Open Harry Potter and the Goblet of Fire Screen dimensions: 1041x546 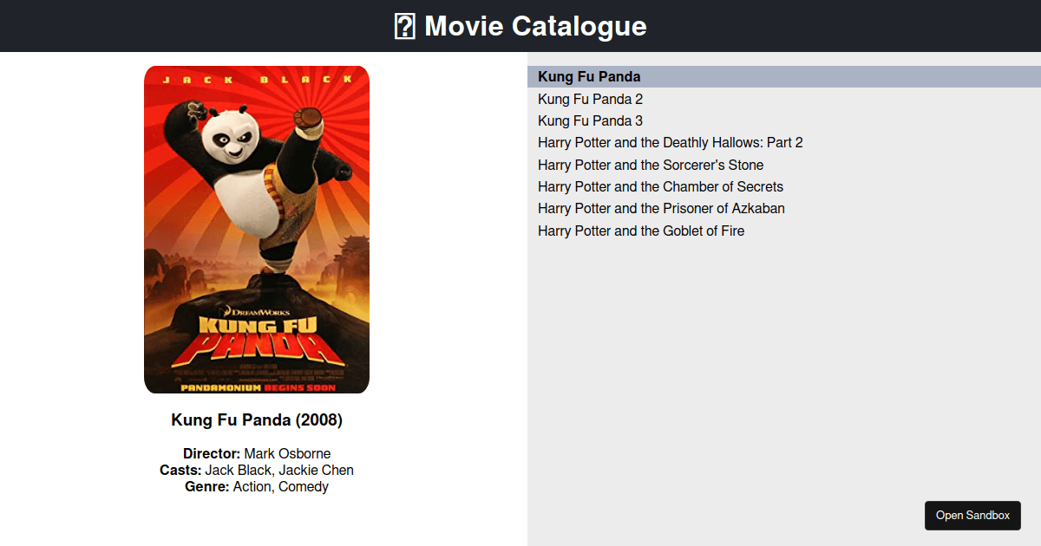click(x=640, y=231)
